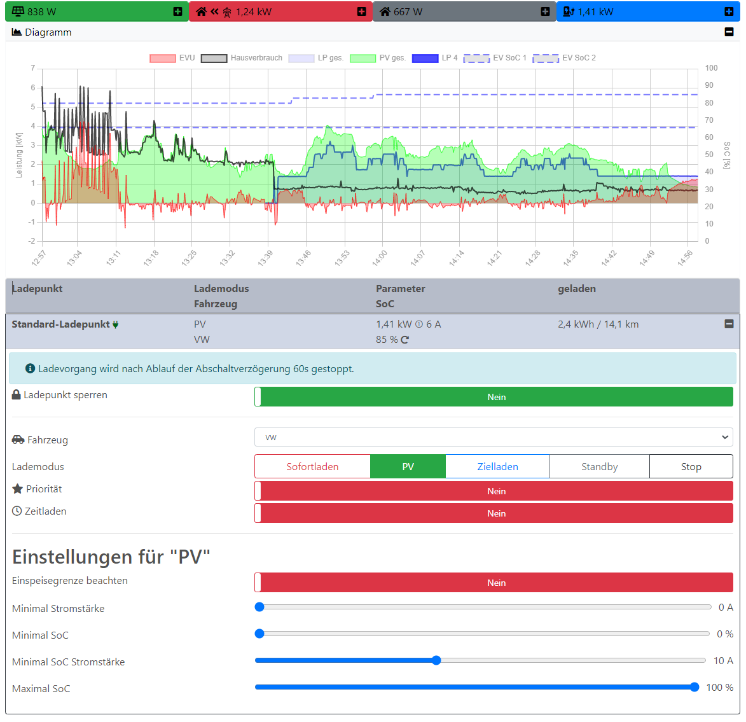
Task: Click the chart icon next to Diagramm
Action: [x=17, y=32]
